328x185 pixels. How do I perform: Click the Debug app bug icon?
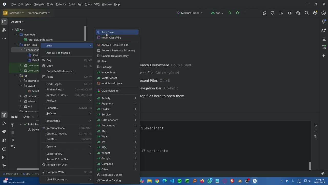(x=237, y=13)
